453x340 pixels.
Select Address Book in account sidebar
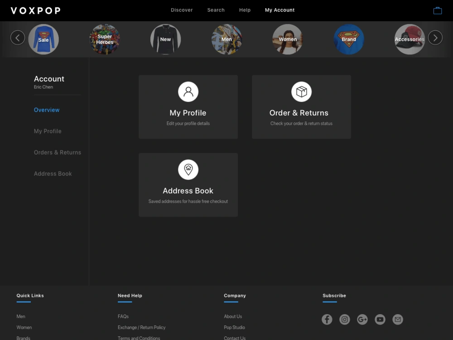coord(53,174)
